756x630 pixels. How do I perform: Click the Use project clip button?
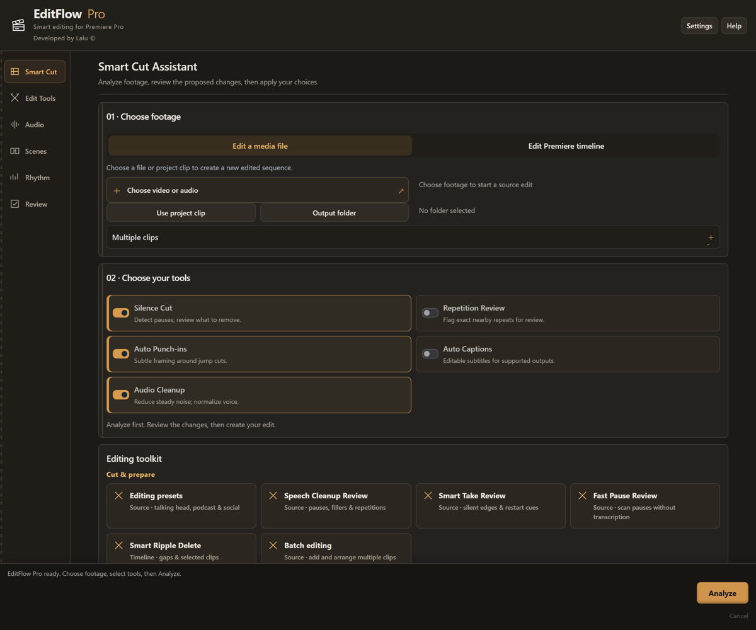click(181, 213)
